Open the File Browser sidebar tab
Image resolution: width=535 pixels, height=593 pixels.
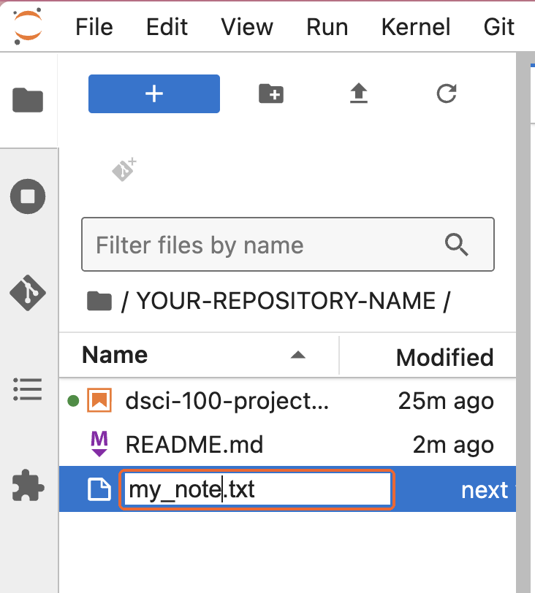[28, 100]
